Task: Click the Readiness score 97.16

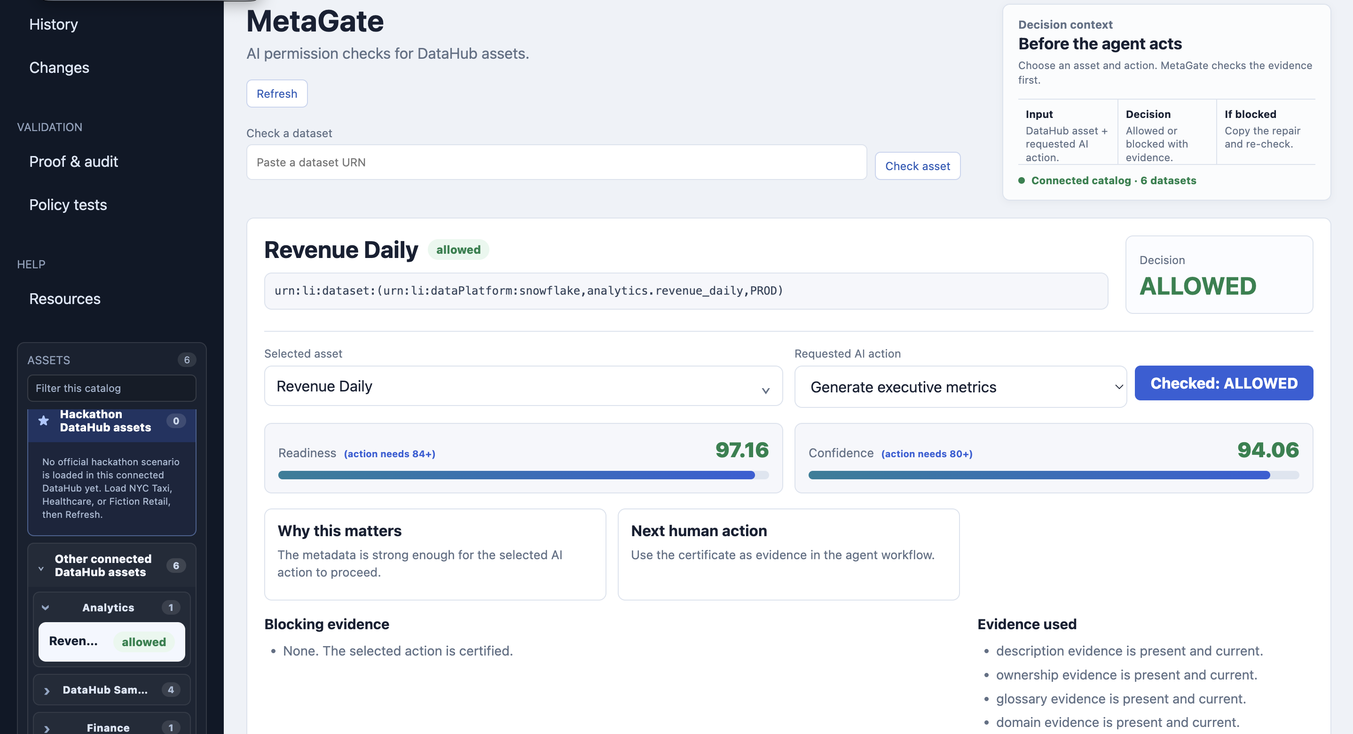Action: coord(742,450)
